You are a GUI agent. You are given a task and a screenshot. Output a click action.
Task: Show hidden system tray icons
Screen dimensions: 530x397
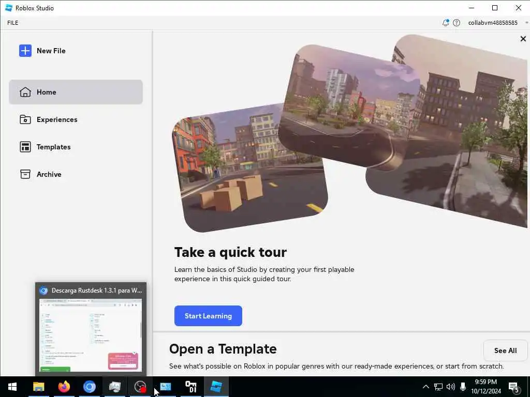(x=426, y=387)
